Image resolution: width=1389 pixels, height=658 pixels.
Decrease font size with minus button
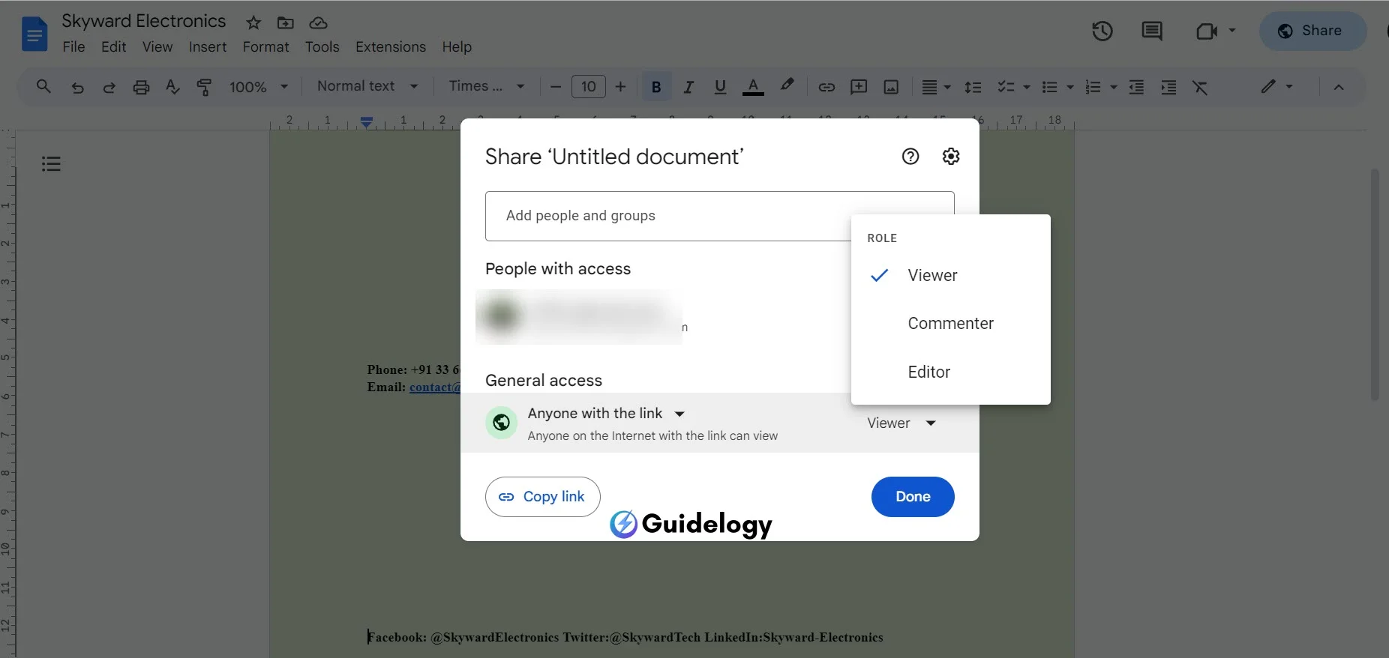click(x=556, y=87)
